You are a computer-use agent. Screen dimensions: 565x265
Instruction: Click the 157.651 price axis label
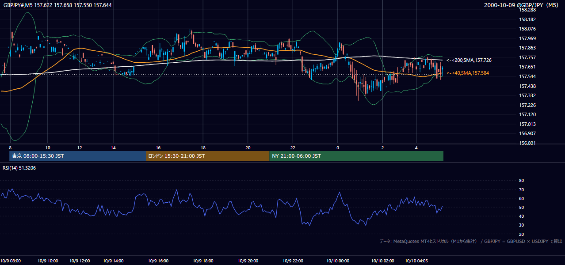click(527, 67)
